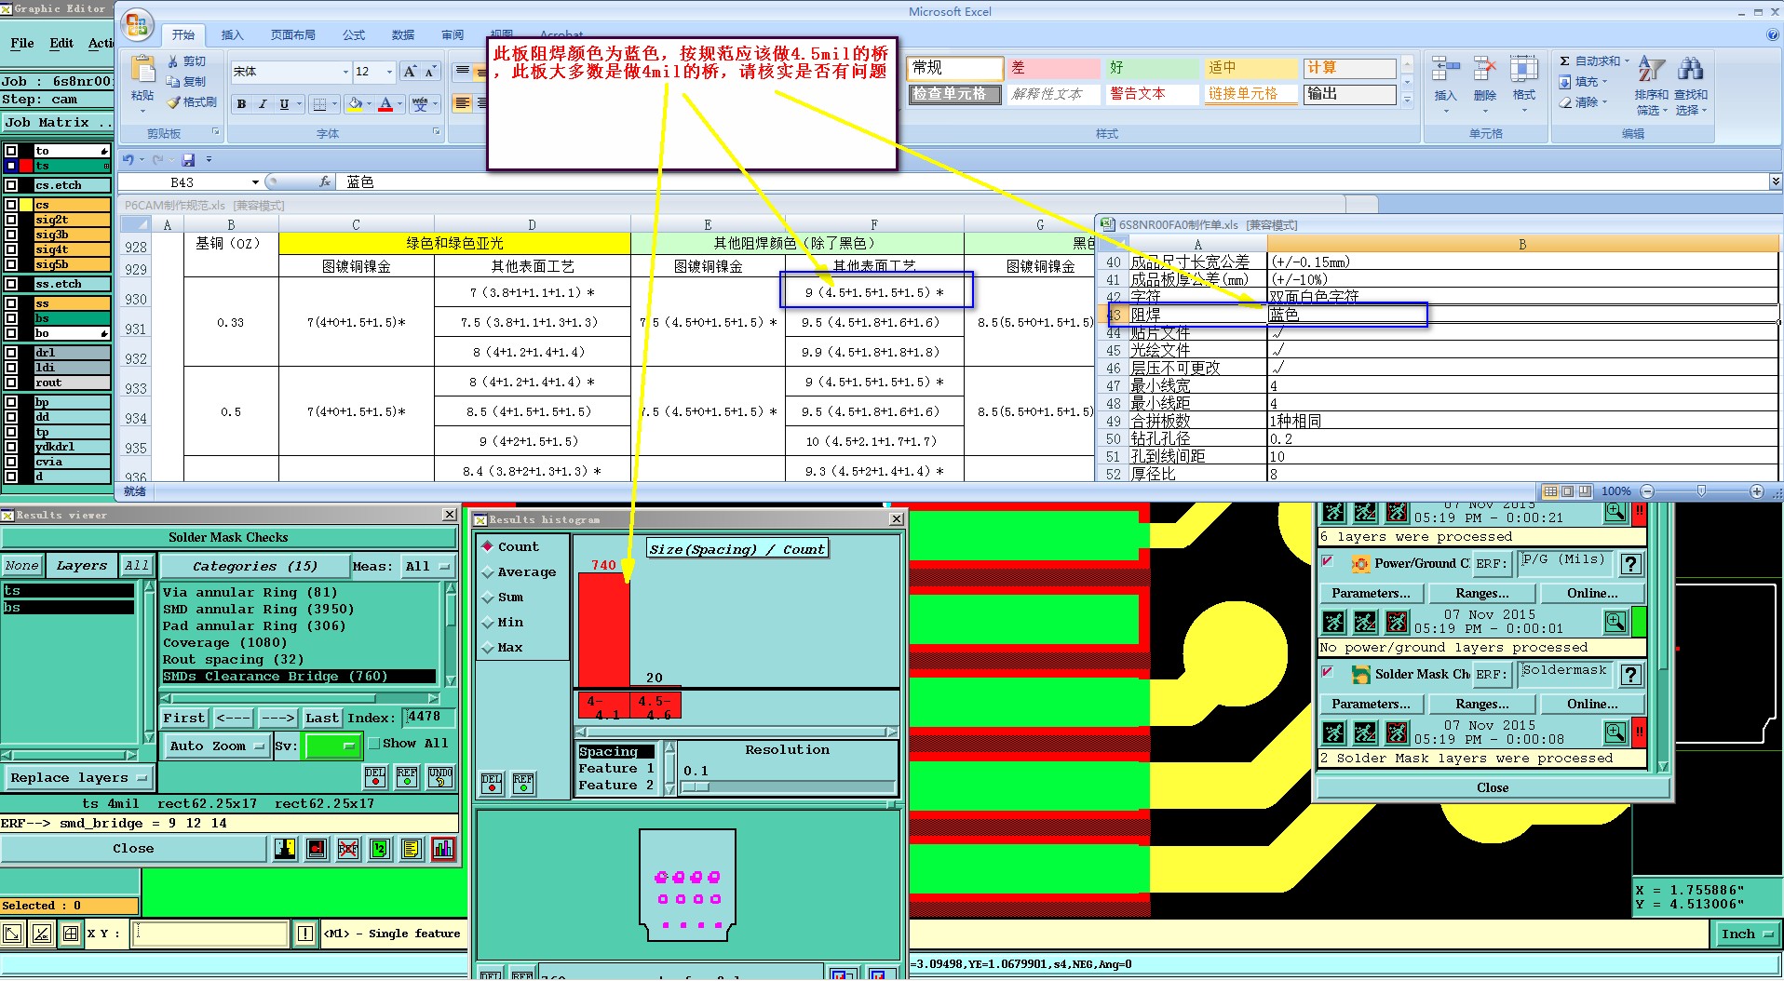Image resolution: width=1784 pixels, height=981 pixels.
Task: Click Online... under Solder Mask Checks
Action: (x=1592, y=704)
